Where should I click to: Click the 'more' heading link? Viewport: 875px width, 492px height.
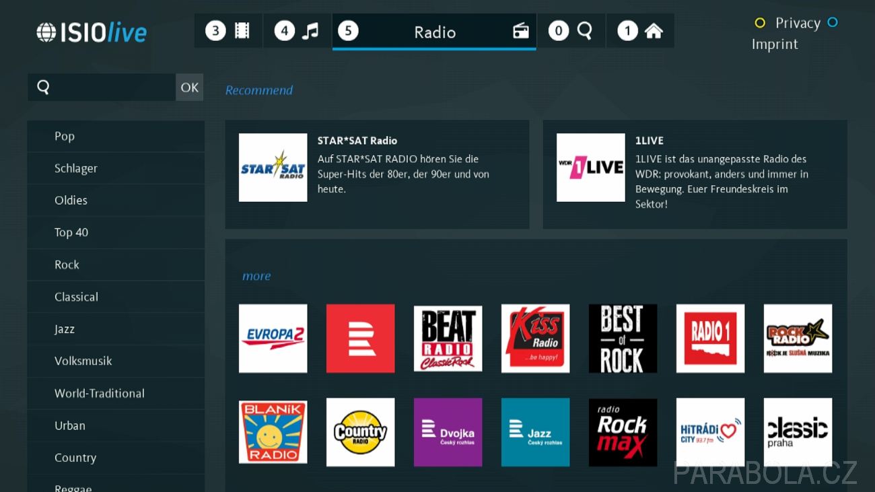point(256,276)
